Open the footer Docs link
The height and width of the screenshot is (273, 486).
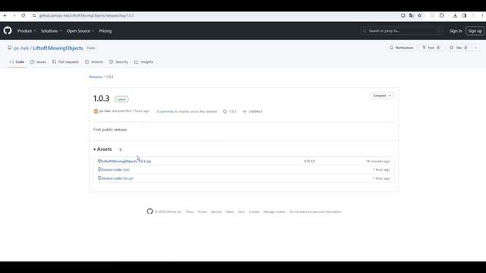tap(241, 212)
